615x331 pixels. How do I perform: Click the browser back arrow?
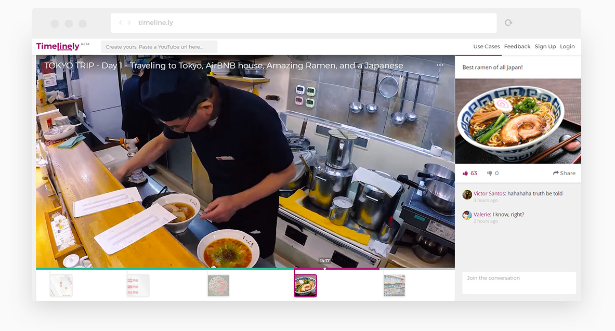point(121,23)
